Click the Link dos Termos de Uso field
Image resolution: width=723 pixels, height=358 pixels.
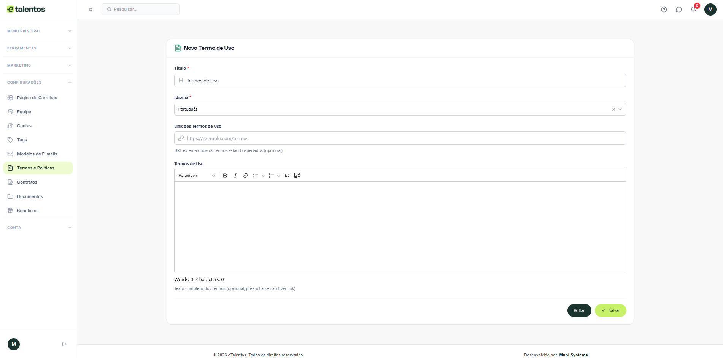click(400, 138)
